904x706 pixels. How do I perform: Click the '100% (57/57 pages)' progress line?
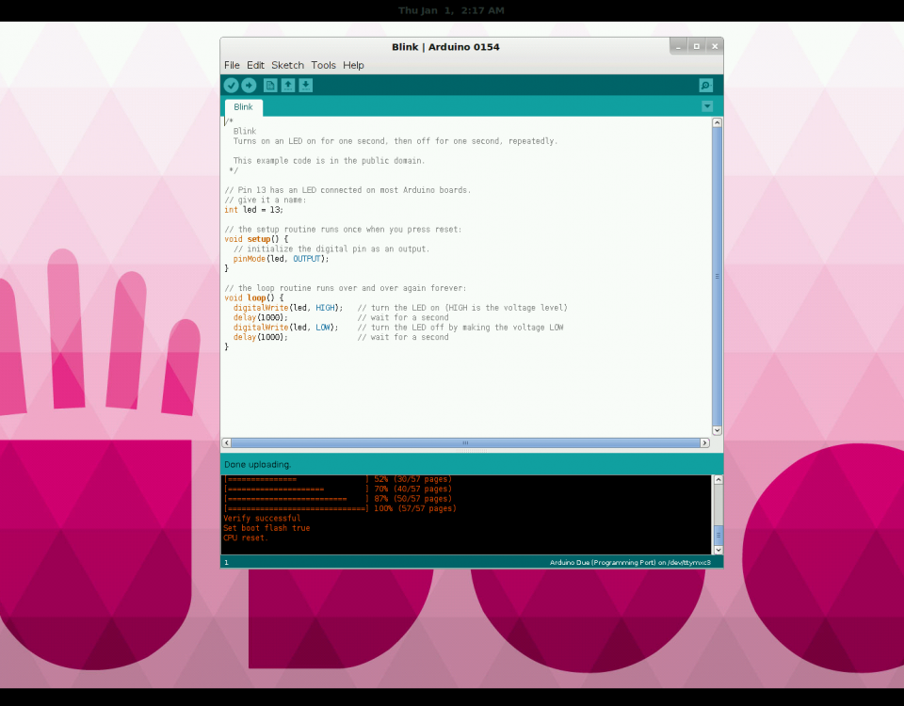coord(340,508)
